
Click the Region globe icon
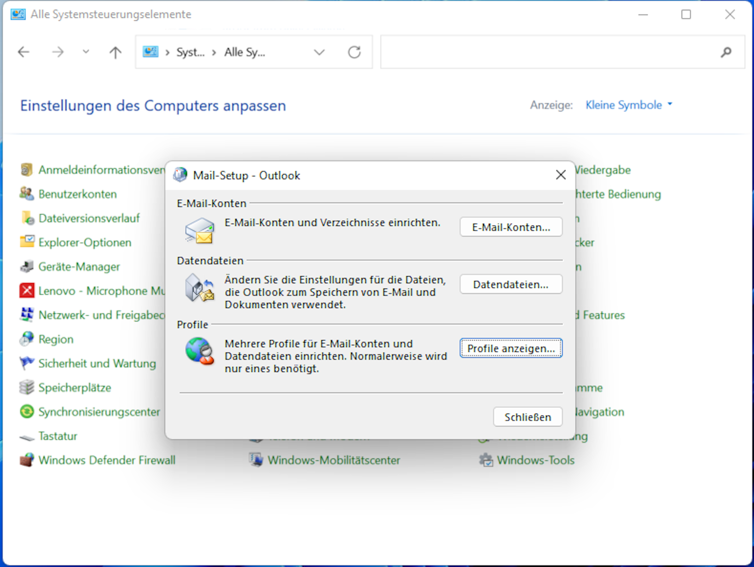27,339
